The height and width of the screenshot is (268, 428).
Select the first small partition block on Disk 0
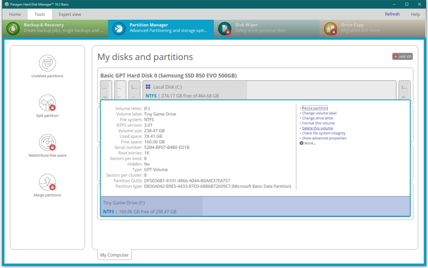pyautogui.click(x=106, y=90)
